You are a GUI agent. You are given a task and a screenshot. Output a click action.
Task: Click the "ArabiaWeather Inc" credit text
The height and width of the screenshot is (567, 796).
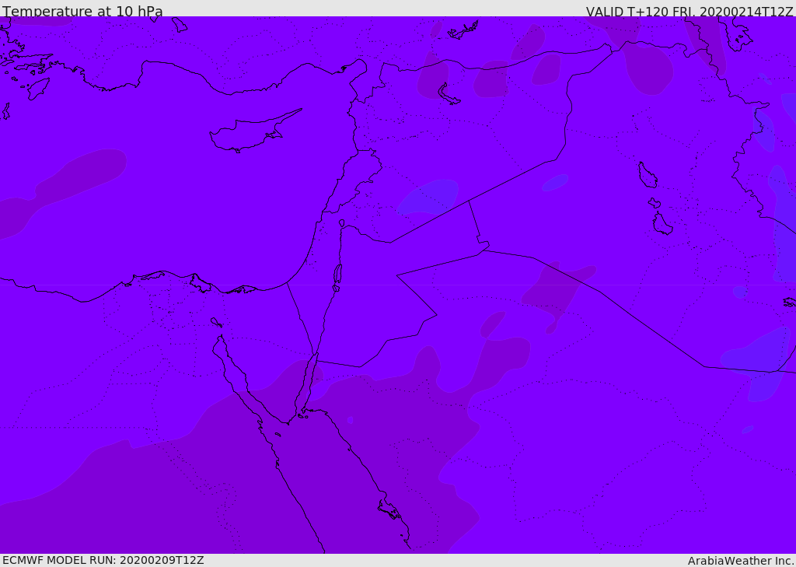click(740, 561)
